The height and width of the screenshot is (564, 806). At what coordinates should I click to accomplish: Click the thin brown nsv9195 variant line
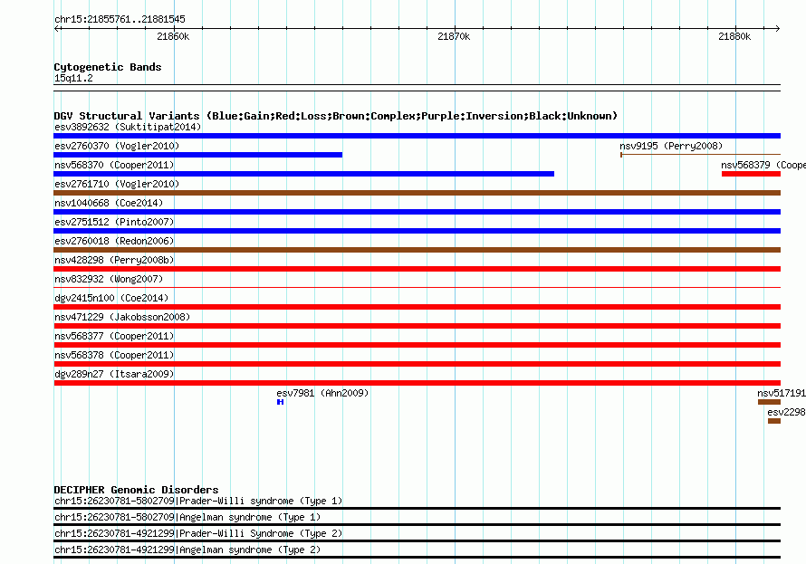click(700, 155)
